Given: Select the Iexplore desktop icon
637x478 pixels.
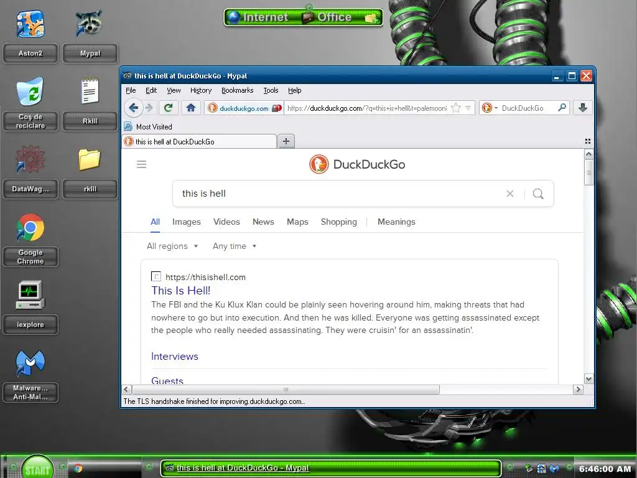Looking at the screenshot, I should pyautogui.click(x=30, y=307).
